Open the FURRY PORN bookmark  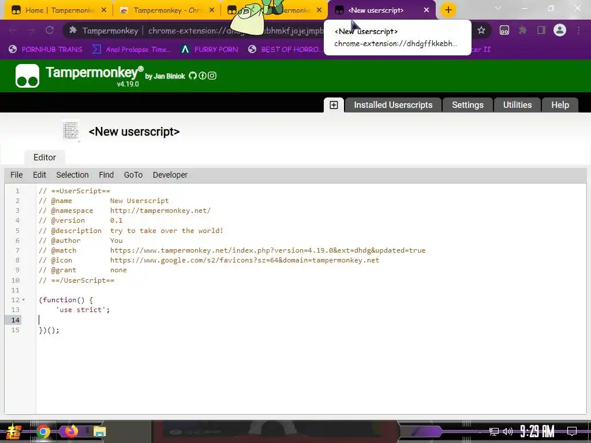[210, 50]
